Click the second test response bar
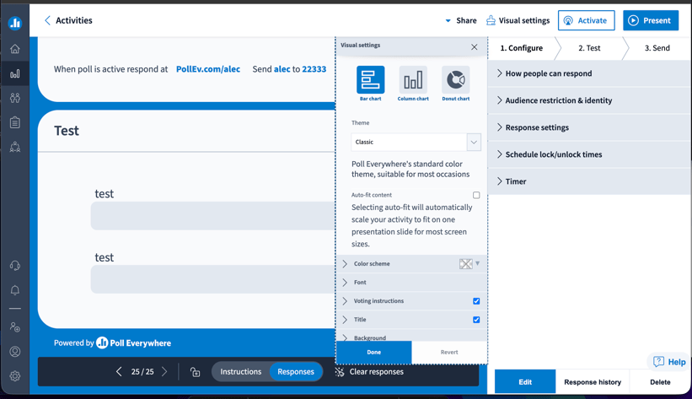692x399 pixels. point(212,279)
